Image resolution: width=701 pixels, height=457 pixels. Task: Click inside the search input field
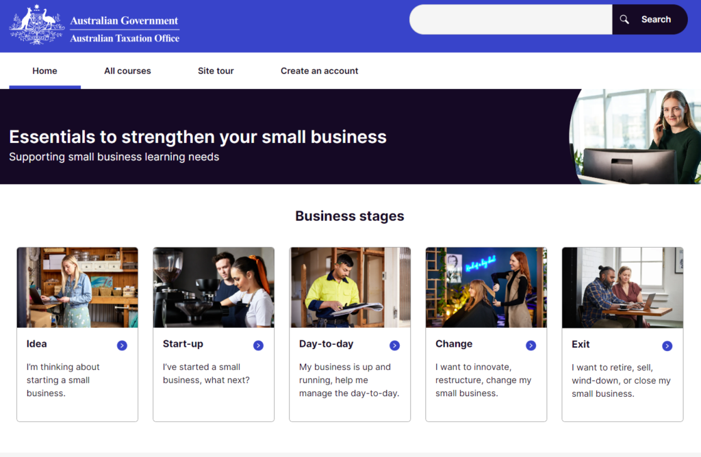510,19
